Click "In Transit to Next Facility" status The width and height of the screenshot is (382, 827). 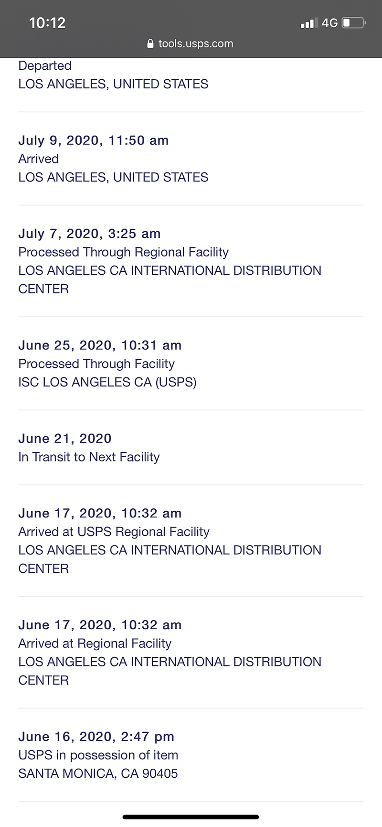tap(89, 457)
